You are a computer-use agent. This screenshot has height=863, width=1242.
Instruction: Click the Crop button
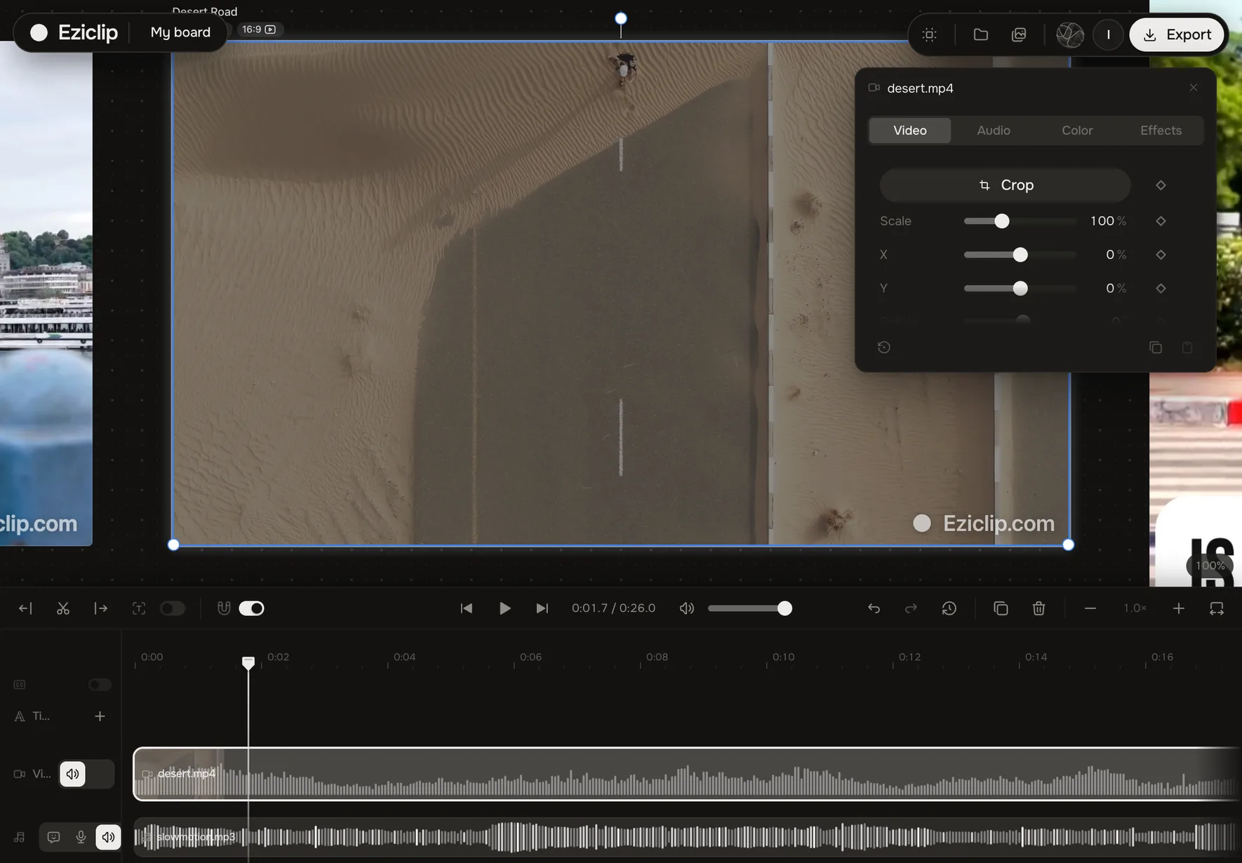pos(1006,185)
